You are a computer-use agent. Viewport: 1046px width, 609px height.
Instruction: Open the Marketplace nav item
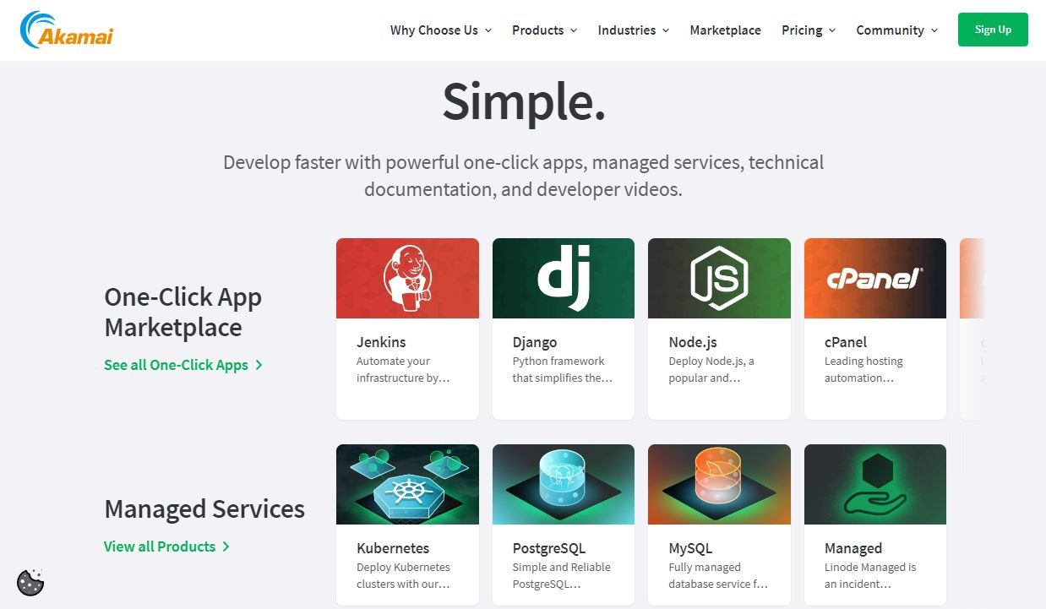point(725,30)
